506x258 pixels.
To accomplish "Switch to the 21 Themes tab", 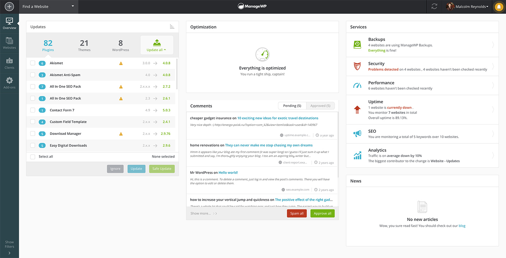I will click(84, 45).
